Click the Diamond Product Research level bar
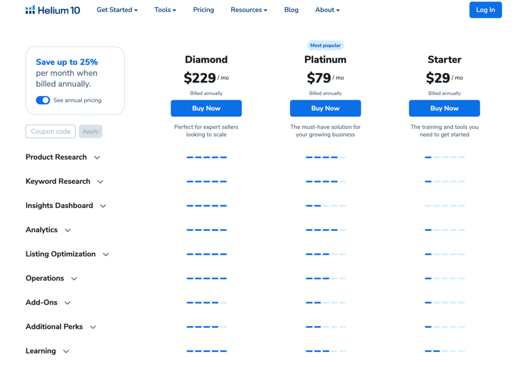 click(206, 158)
